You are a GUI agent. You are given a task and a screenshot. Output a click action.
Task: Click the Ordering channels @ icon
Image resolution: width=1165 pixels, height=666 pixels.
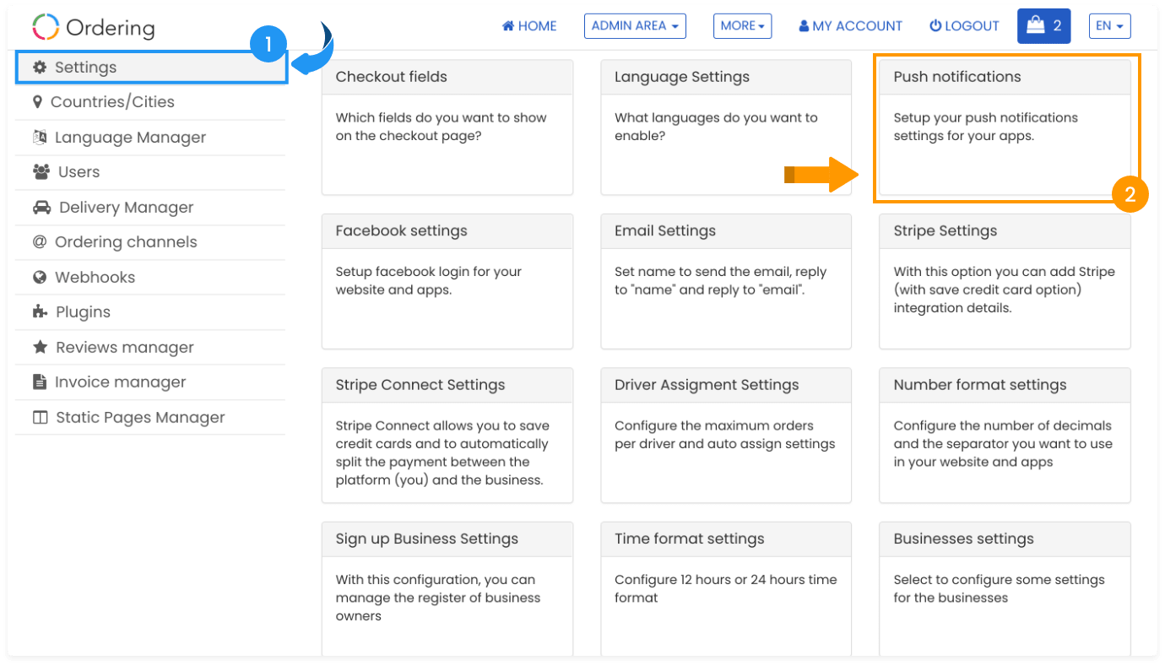(x=39, y=242)
